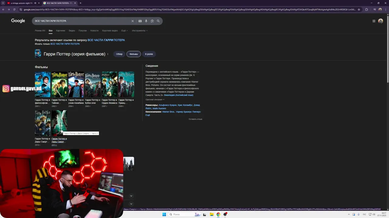Open the Chrome three-dot menu
389x218 pixels.
[x=385, y=9]
